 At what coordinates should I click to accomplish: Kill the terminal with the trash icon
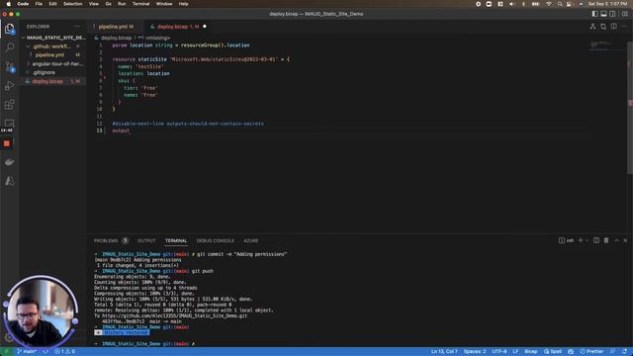tap(606, 240)
